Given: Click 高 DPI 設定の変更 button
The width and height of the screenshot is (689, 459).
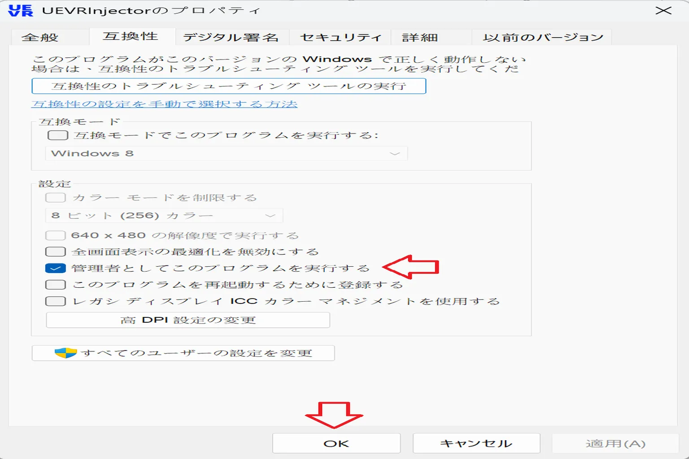Looking at the screenshot, I should click(188, 320).
